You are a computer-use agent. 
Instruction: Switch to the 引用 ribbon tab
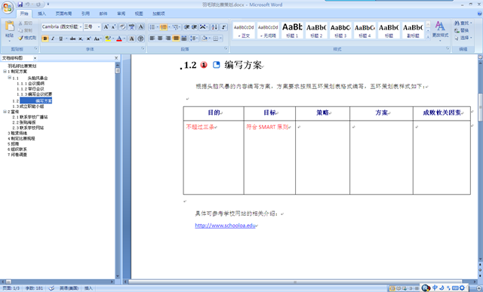(x=85, y=14)
